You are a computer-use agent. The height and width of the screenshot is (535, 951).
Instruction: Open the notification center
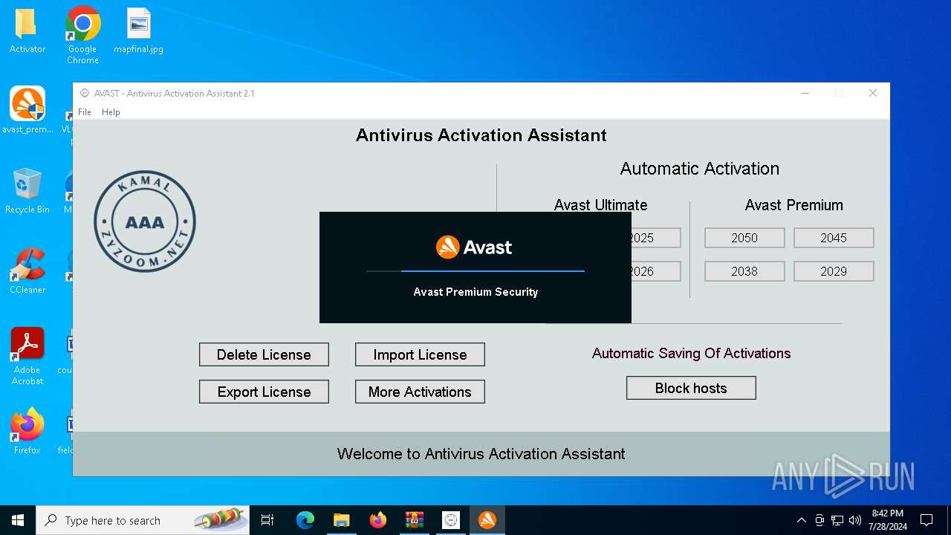[926, 520]
